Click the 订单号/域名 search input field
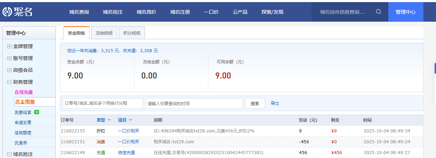Viewport: 436px width, 158px height. 103,103
